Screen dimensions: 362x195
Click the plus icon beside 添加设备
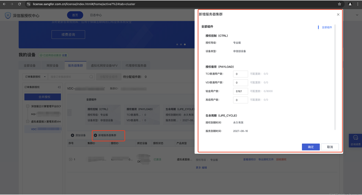tap(72, 135)
